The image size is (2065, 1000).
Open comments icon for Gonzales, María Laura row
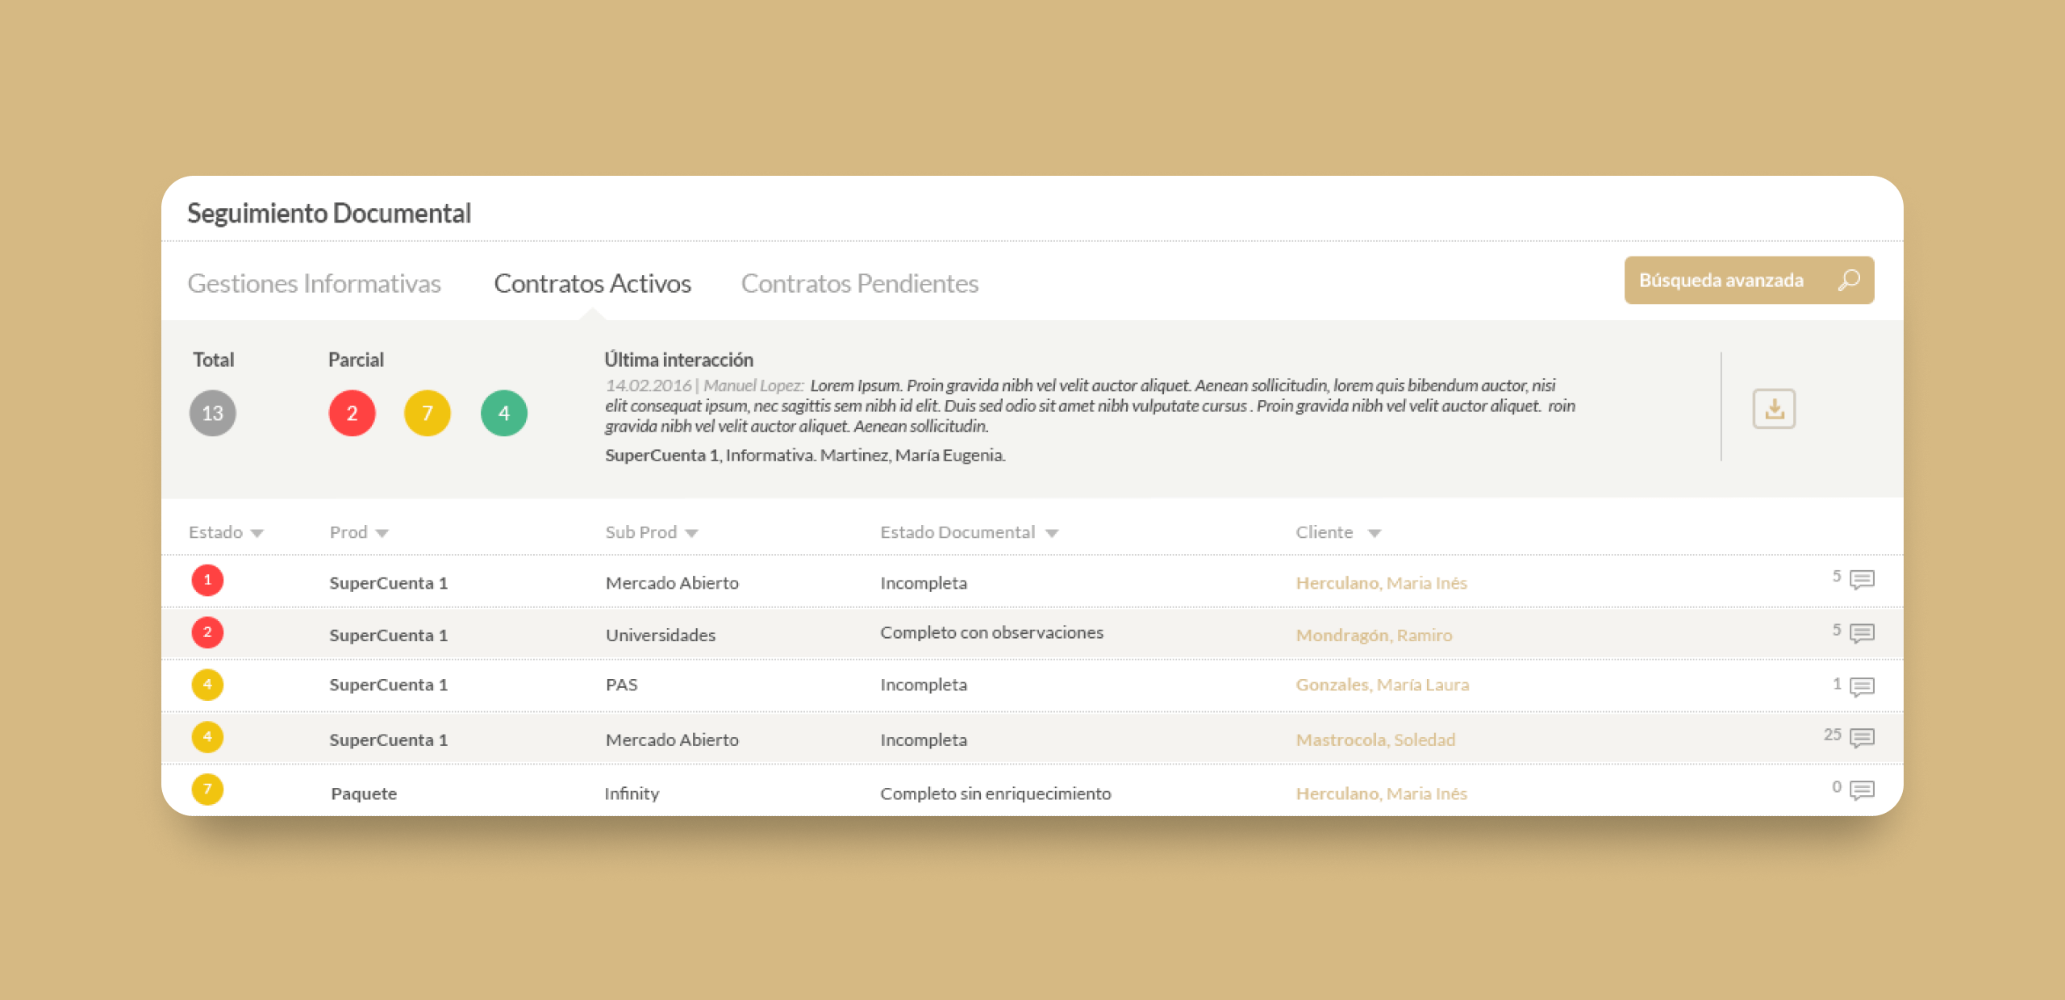pyautogui.click(x=1861, y=686)
